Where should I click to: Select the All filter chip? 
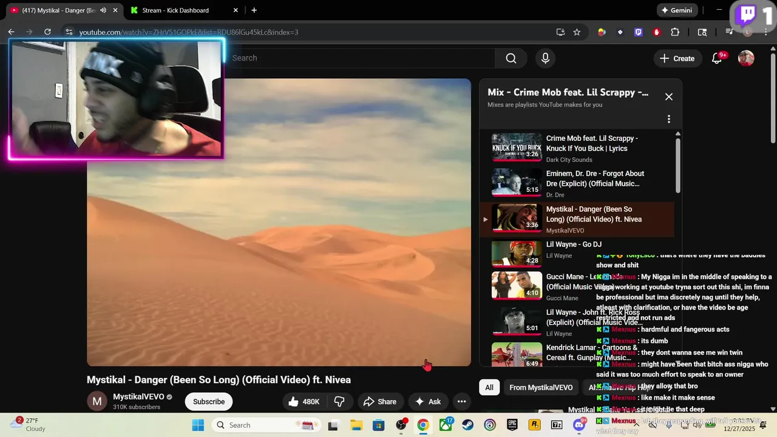pyautogui.click(x=489, y=387)
